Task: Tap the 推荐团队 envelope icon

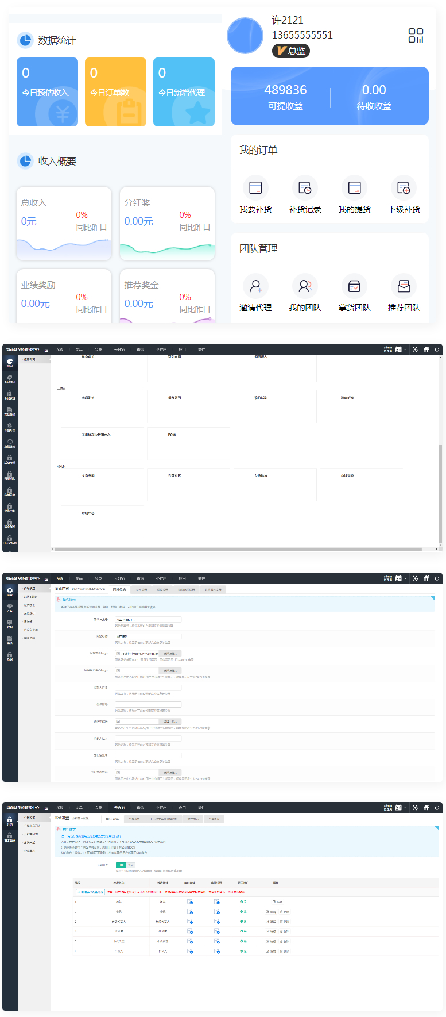Action: click(404, 286)
